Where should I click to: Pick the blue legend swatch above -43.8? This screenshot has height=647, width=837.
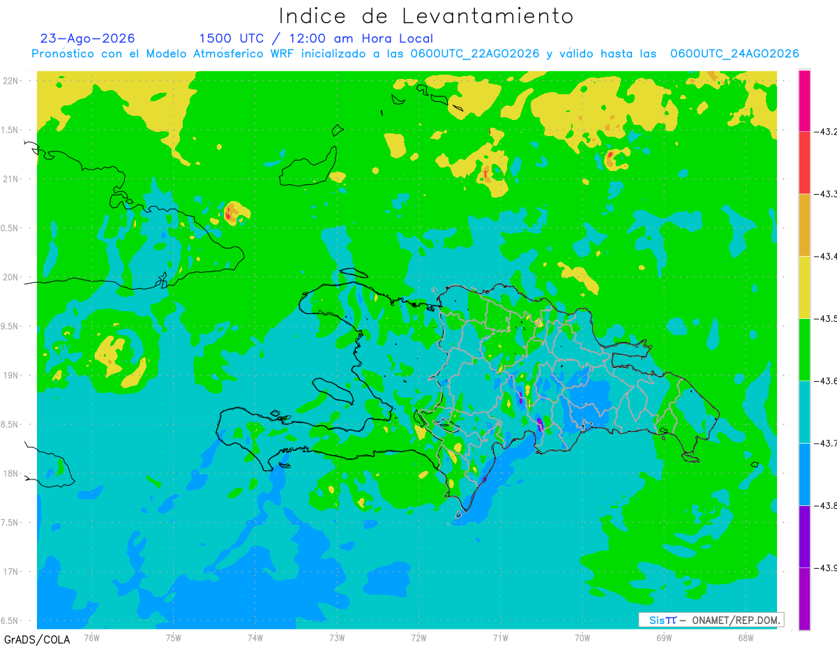coord(804,474)
